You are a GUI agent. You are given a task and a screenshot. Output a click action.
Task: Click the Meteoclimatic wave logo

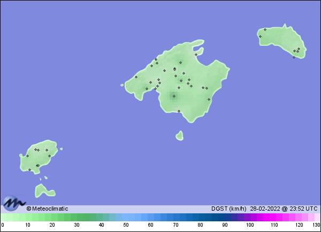[13, 203]
